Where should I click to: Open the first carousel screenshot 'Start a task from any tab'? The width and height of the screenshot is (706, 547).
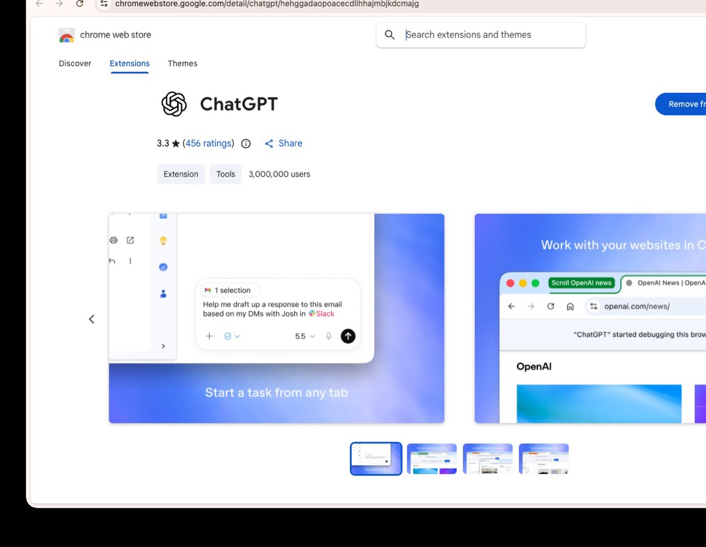[277, 318]
